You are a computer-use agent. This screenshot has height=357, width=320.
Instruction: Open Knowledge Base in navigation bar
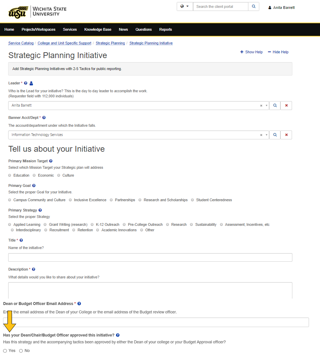[98, 29]
